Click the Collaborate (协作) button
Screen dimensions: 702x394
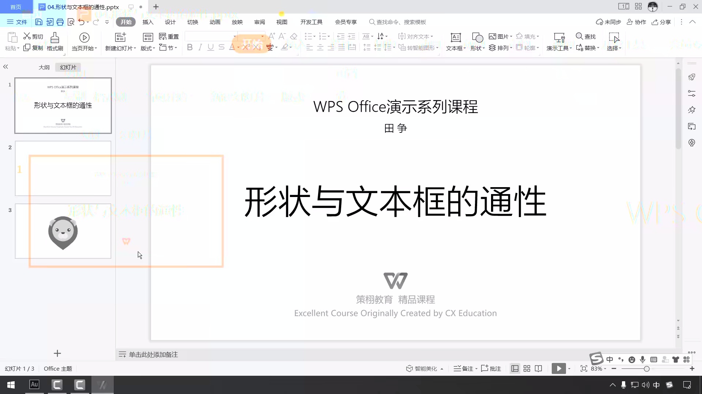637,22
